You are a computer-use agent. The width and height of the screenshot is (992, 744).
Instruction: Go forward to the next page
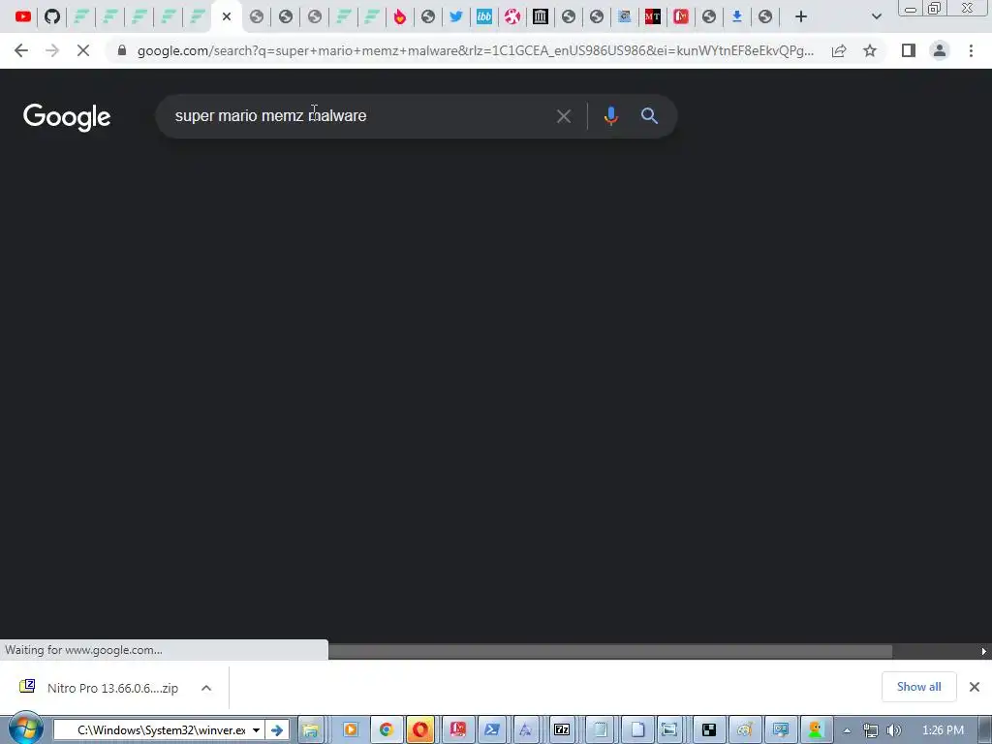coord(52,50)
